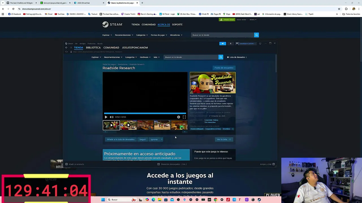Click the trailer progress bar
Screen dimensions: 362x203
145,113
